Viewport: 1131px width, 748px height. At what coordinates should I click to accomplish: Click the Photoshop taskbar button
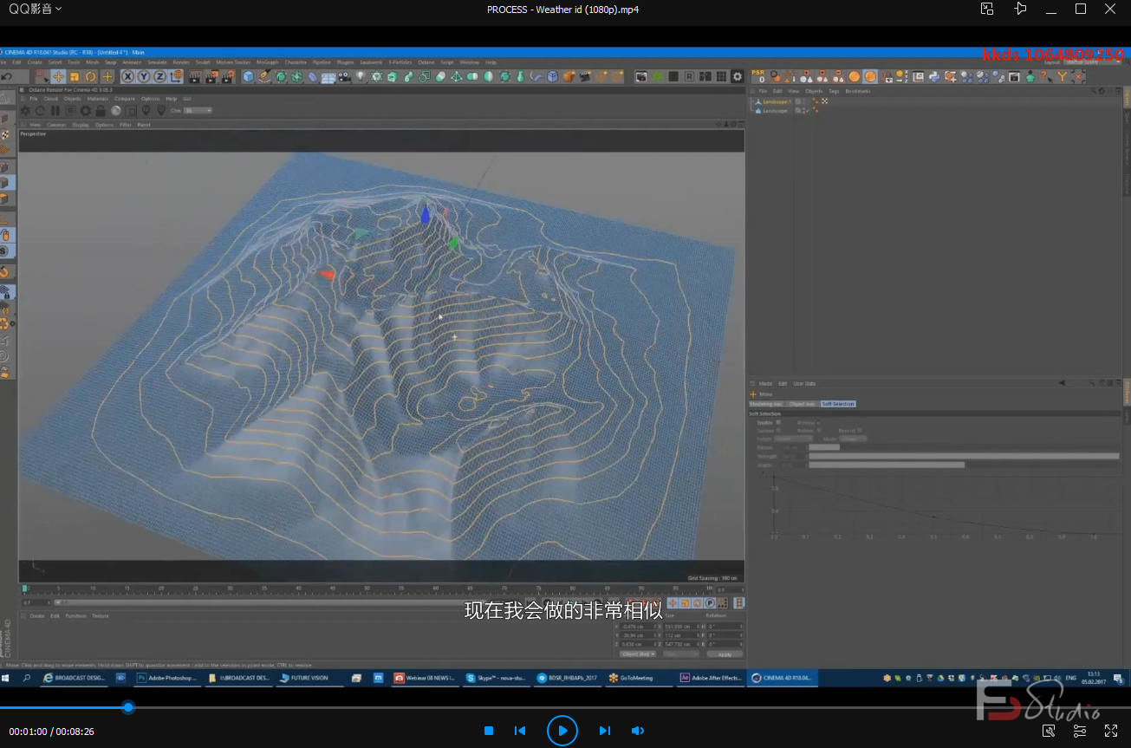coord(167,678)
